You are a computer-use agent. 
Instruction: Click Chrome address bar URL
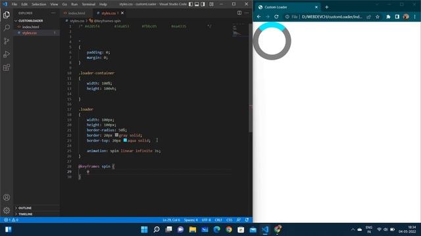pyautogui.click(x=332, y=16)
